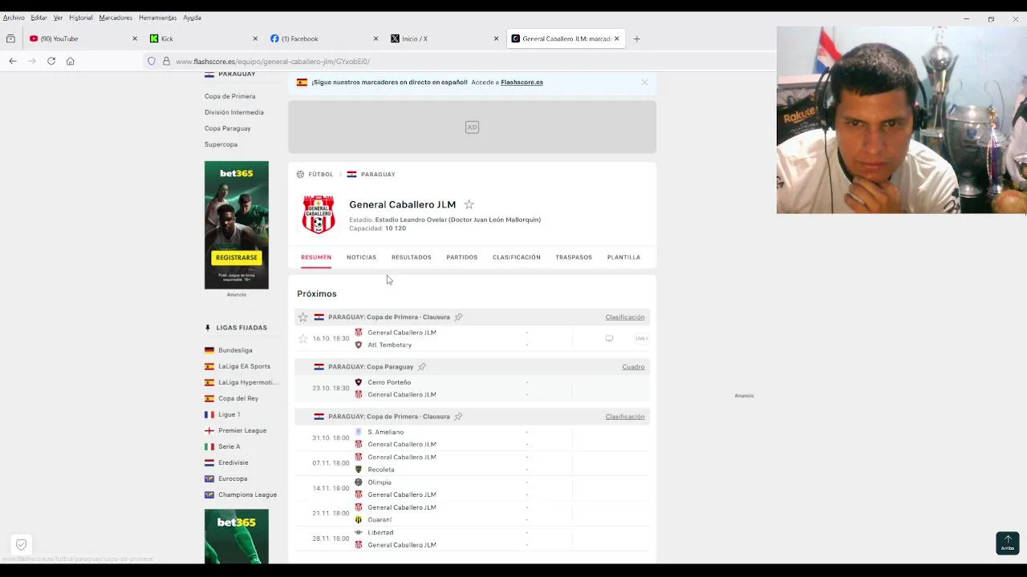Click the General Caballero team crest logo
Viewport: 1027px width, 577px height.
click(319, 214)
